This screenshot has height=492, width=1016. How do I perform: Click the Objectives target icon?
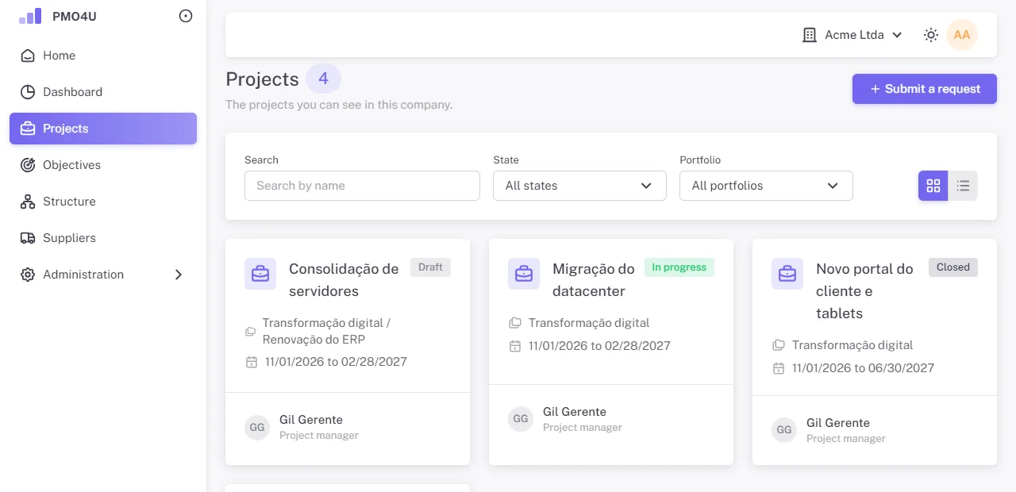point(28,165)
